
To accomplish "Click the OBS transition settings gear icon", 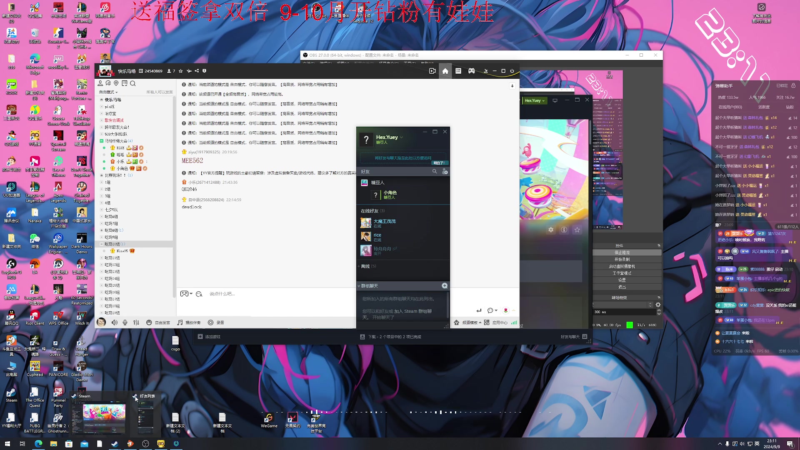I will 658,305.
